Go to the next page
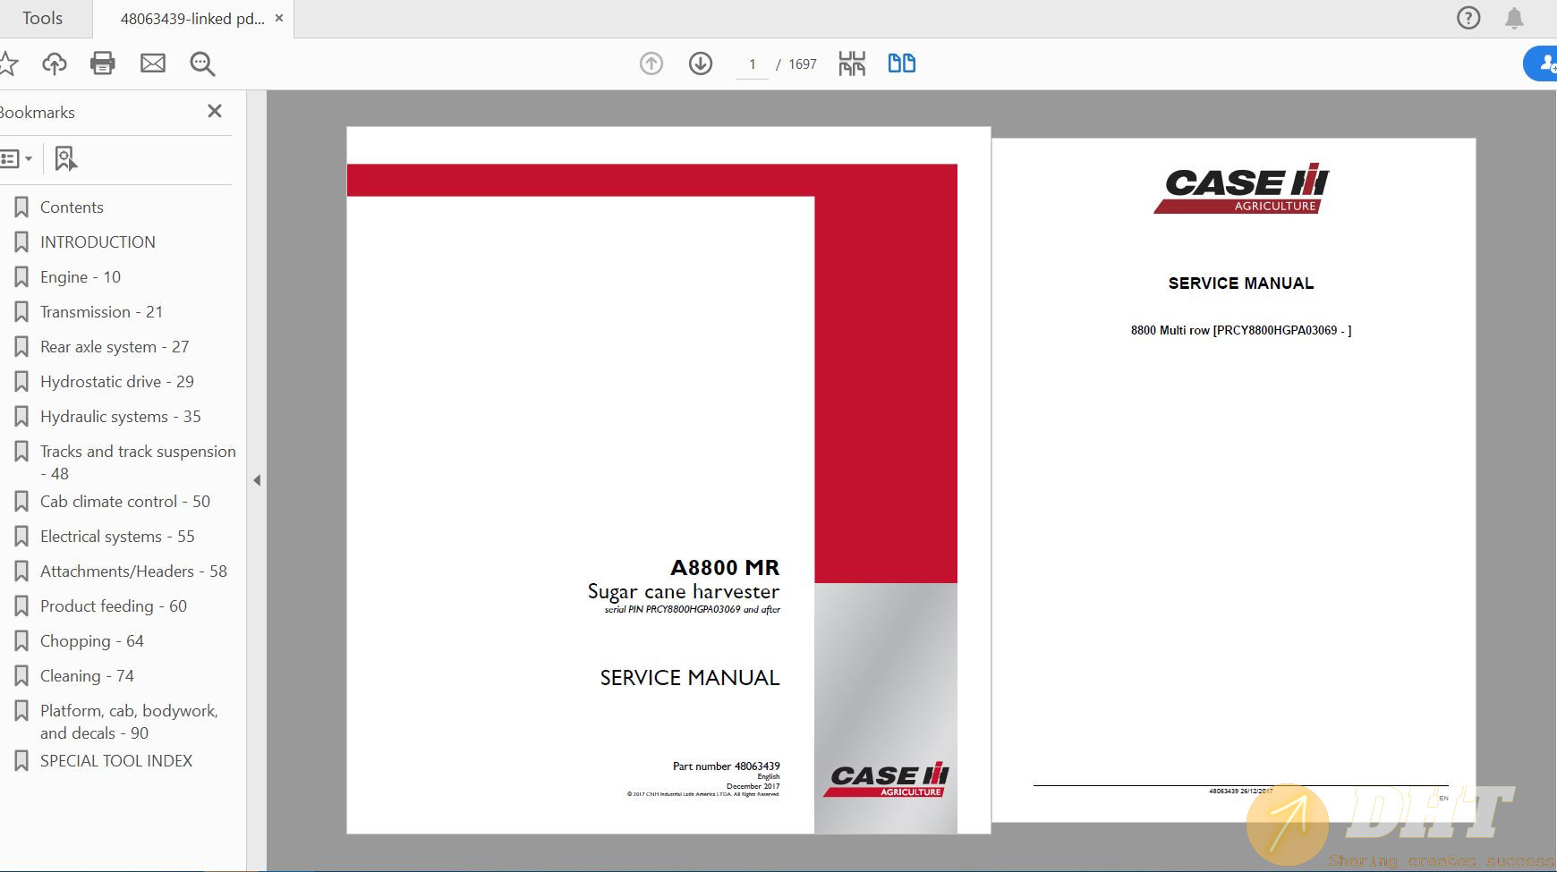Viewport: 1557px width, 872px height. pyautogui.click(x=702, y=63)
